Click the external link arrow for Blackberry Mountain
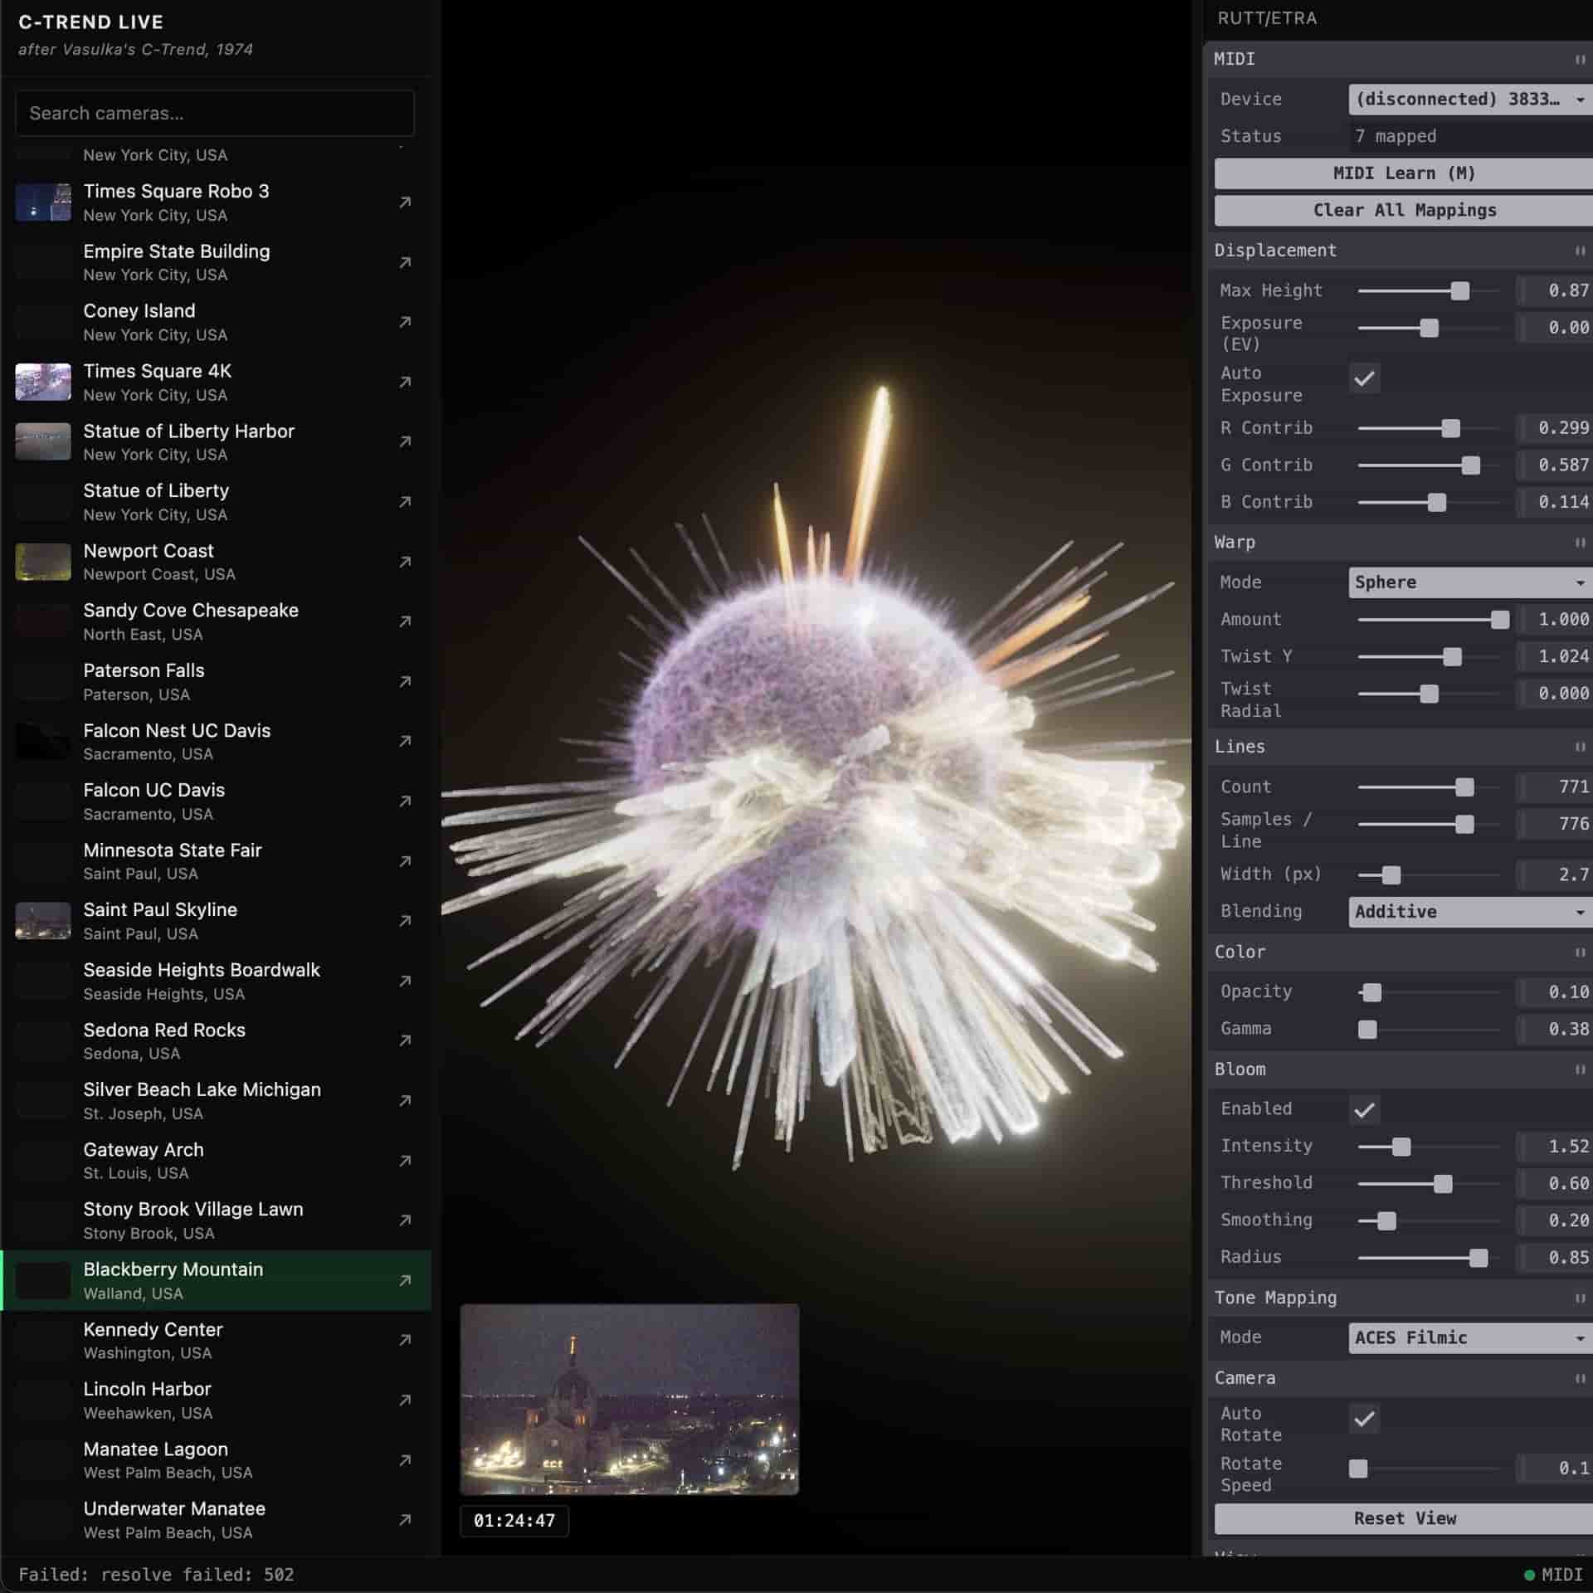Screen dimensions: 1593x1593 404,1280
